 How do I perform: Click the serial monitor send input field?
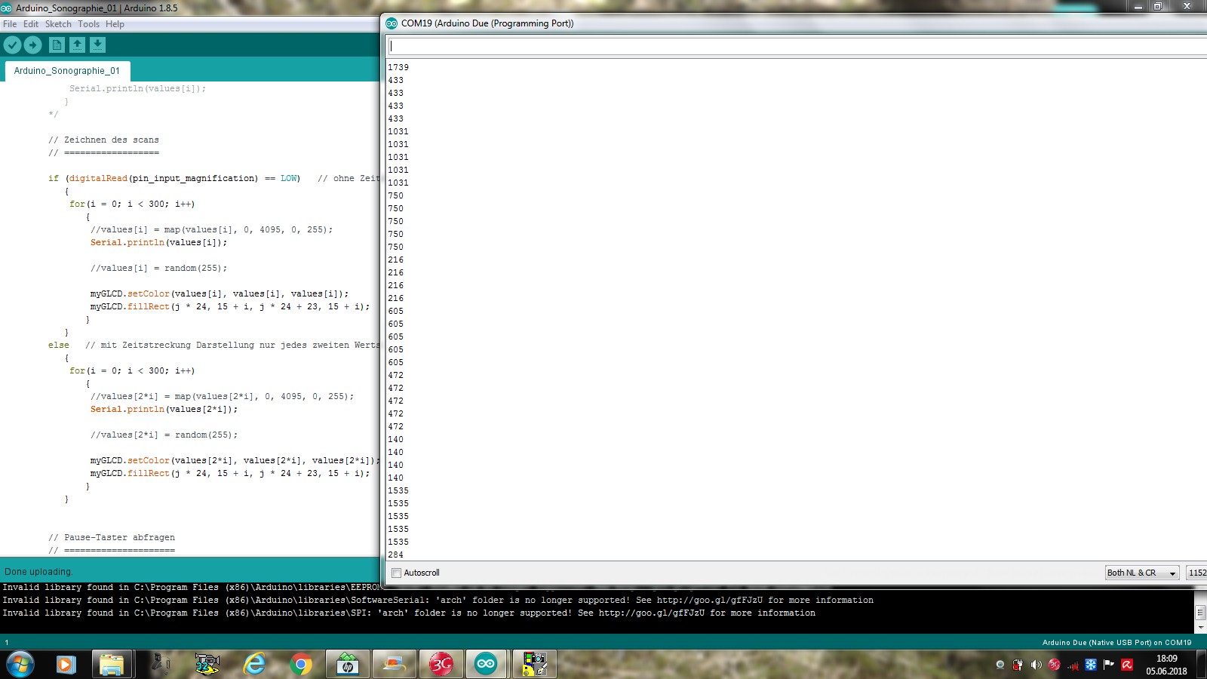point(797,46)
